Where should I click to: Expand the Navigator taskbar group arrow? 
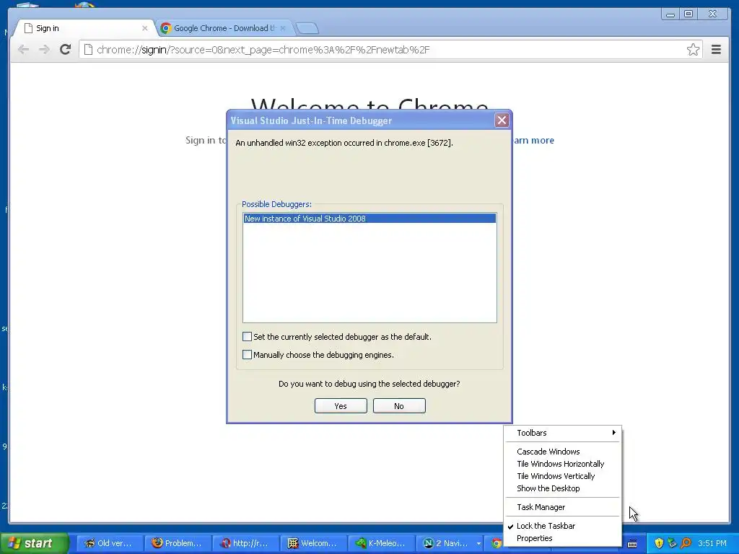point(478,543)
